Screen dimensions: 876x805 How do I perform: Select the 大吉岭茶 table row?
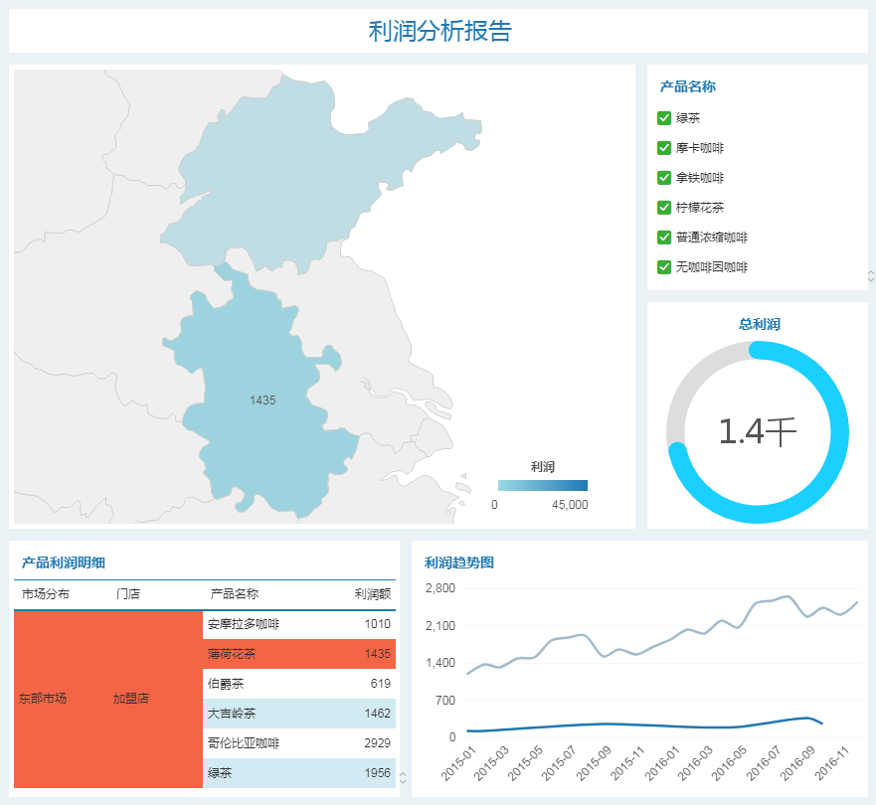coord(299,714)
